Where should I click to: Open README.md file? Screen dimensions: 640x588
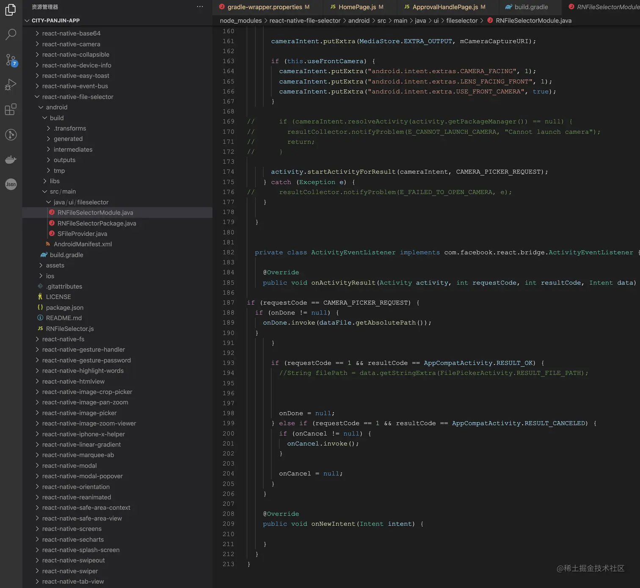(117, 318)
